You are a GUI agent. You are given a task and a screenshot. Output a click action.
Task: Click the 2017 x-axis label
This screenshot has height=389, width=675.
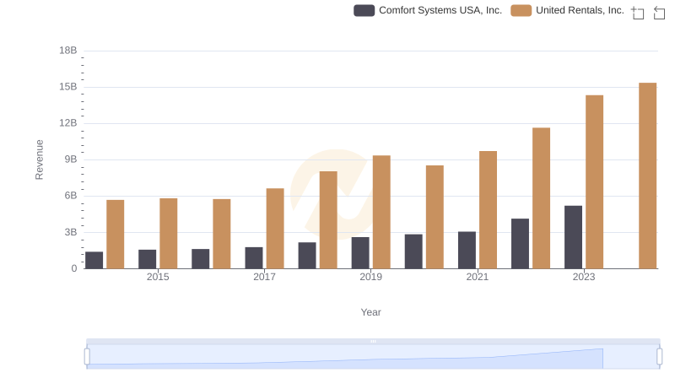coord(264,277)
